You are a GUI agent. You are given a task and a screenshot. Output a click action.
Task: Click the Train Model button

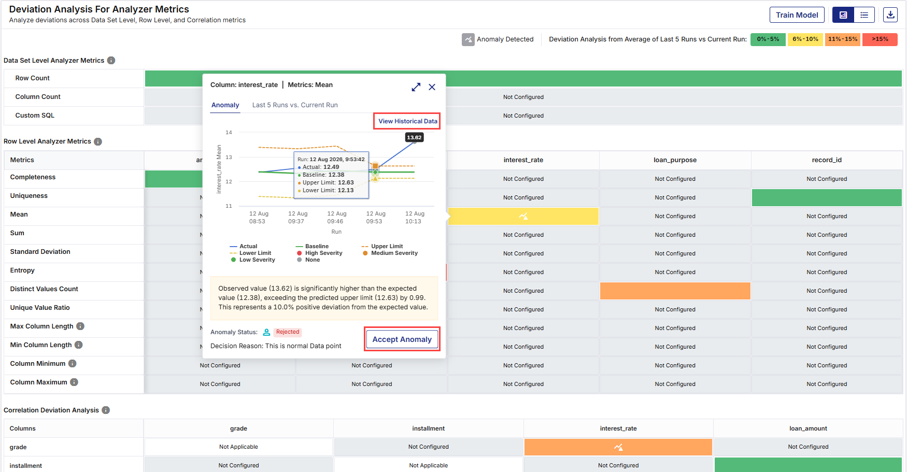pos(797,15)
